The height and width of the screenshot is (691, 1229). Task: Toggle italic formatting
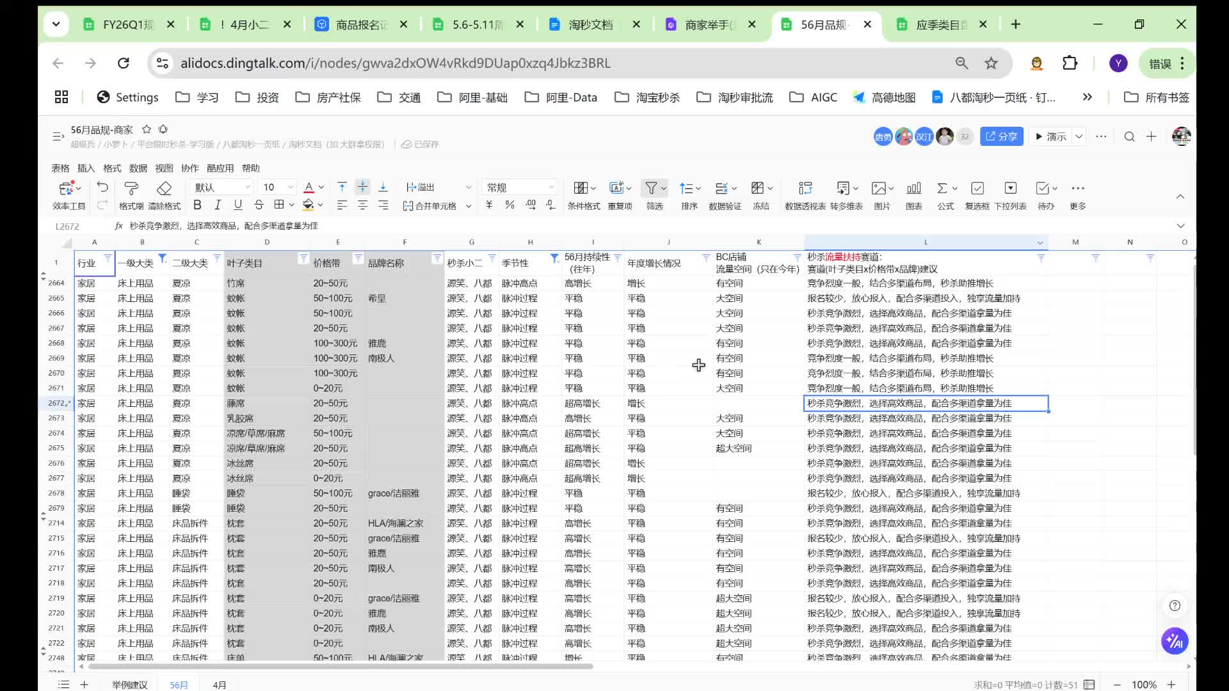tap(218, 205)
